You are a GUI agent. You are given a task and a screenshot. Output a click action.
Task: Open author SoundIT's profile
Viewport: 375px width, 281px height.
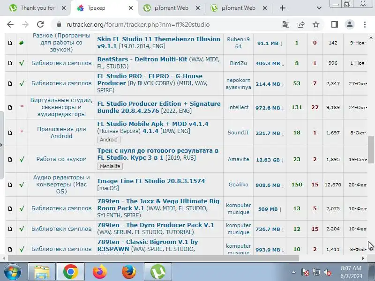click(x=238, y=133)
